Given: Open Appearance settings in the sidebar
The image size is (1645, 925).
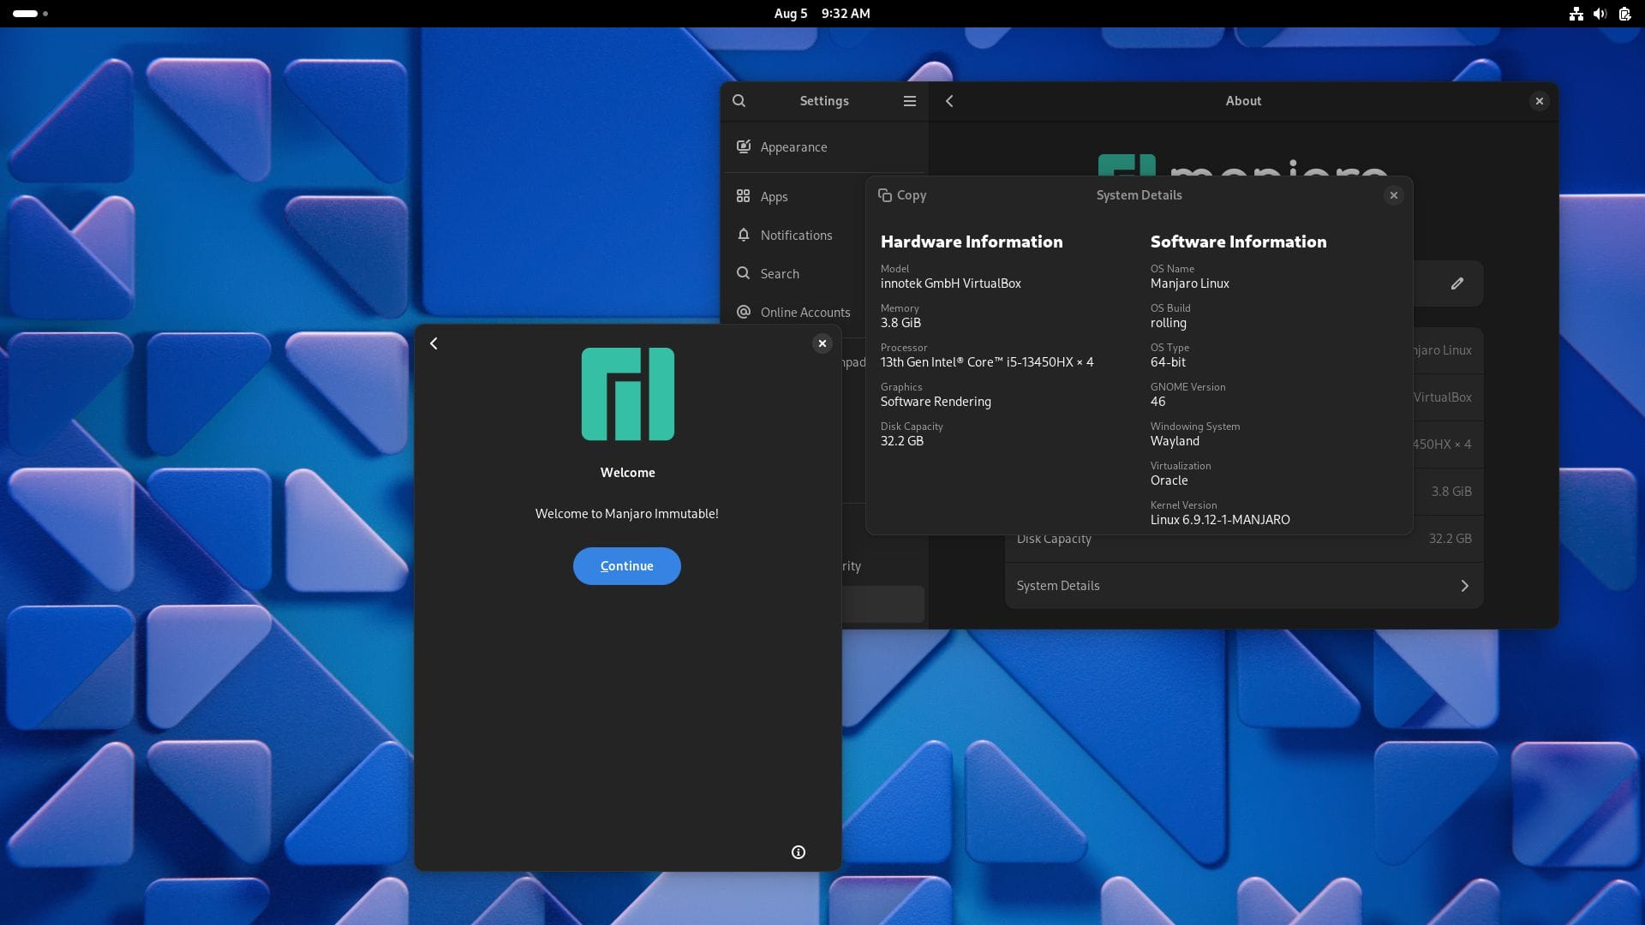Looking at the screenshot, I should tap(793, 146).
